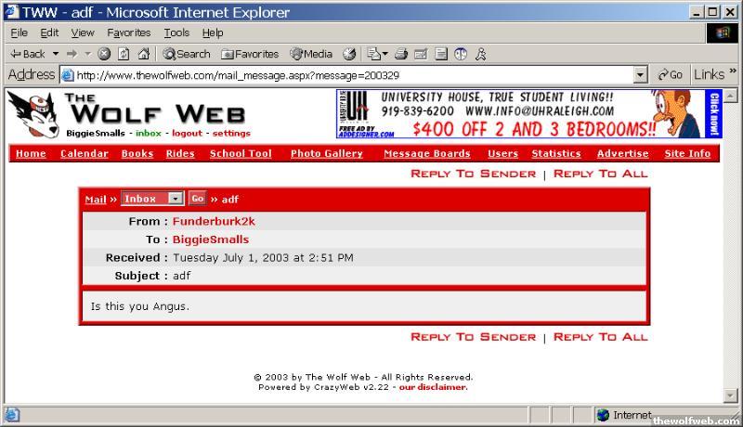743x427 pixels.
Task: Open the Media pane in toolbar
Action: (311, 54)
